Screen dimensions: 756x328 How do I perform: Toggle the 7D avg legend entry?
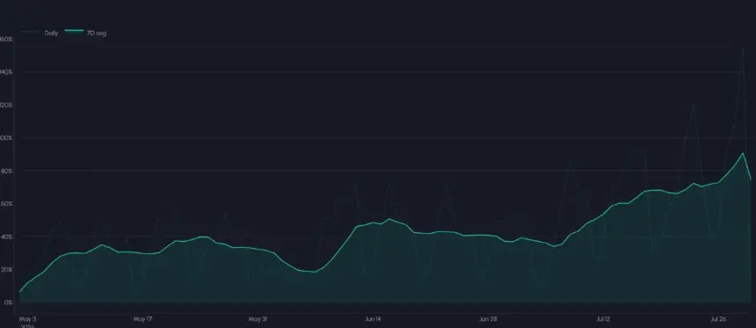[x=86, y=33]
